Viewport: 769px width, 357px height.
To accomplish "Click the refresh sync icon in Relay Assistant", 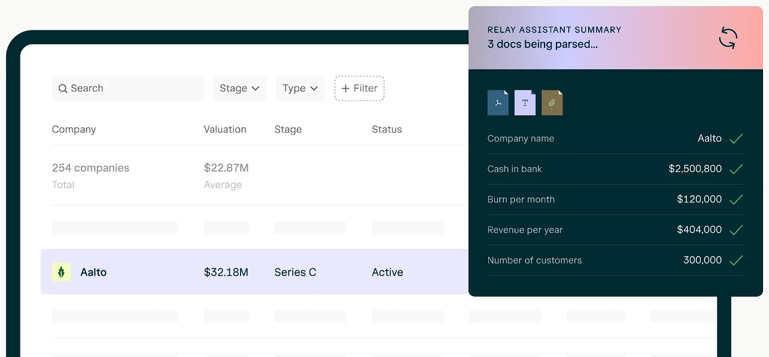I will tap(728, 38).
